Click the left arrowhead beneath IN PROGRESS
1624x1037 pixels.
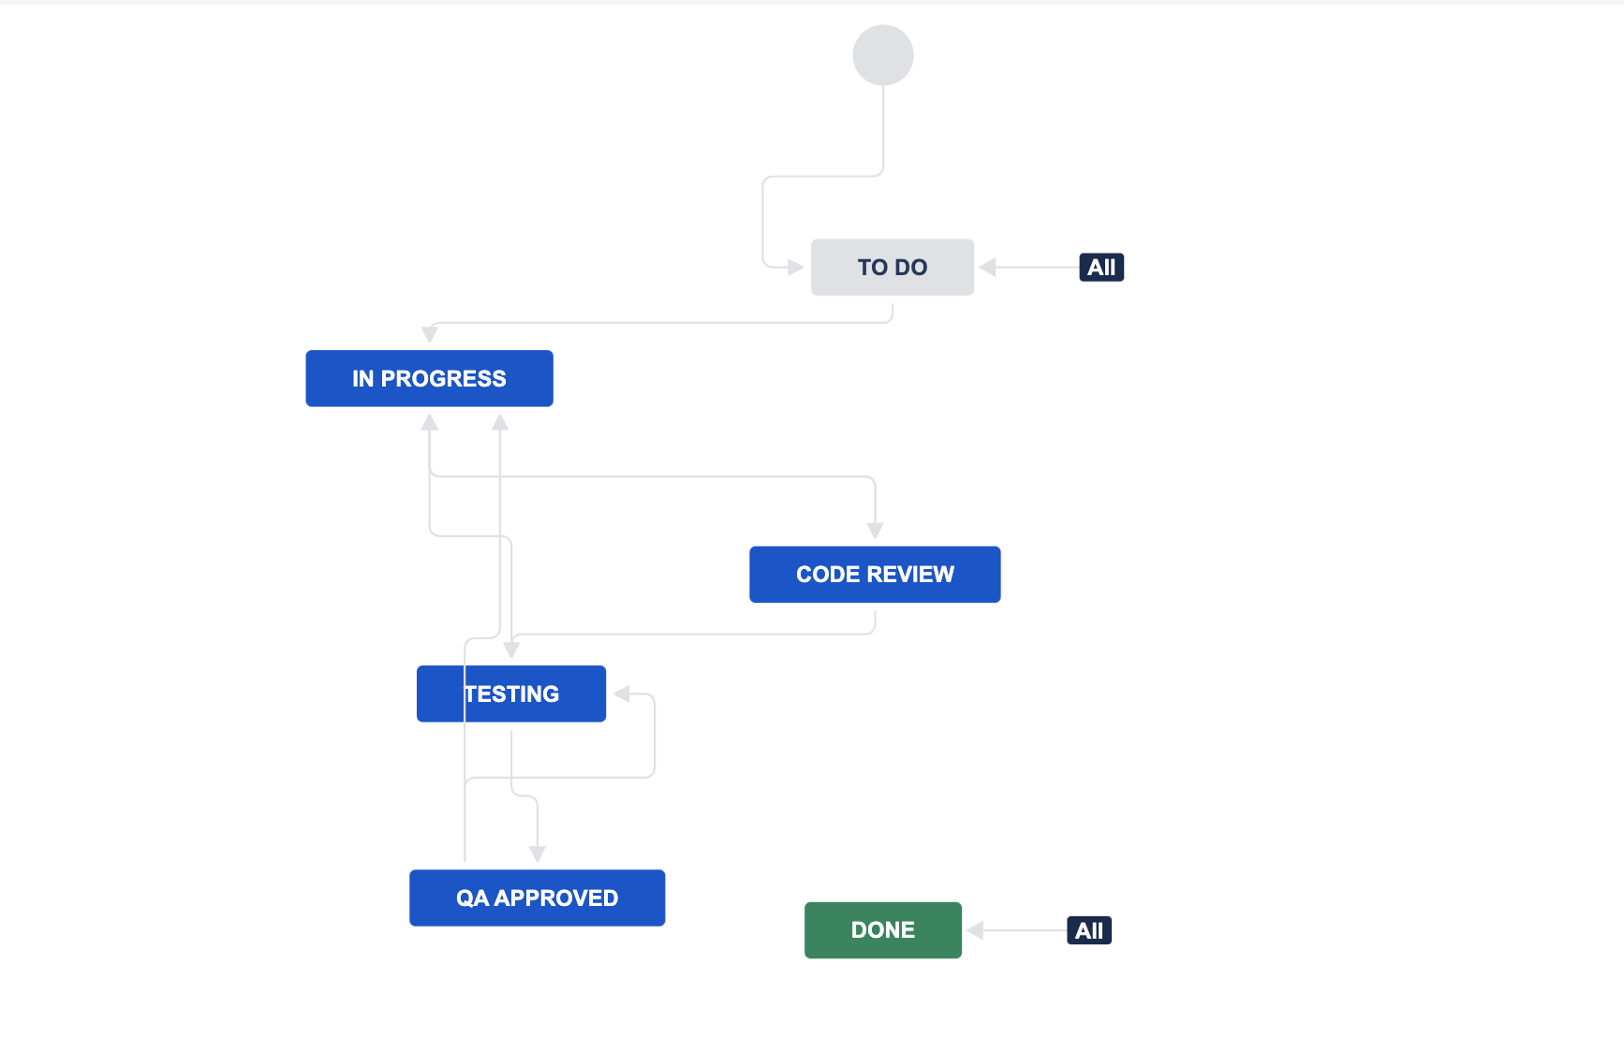pyautogui.click(x=430, y=422)
